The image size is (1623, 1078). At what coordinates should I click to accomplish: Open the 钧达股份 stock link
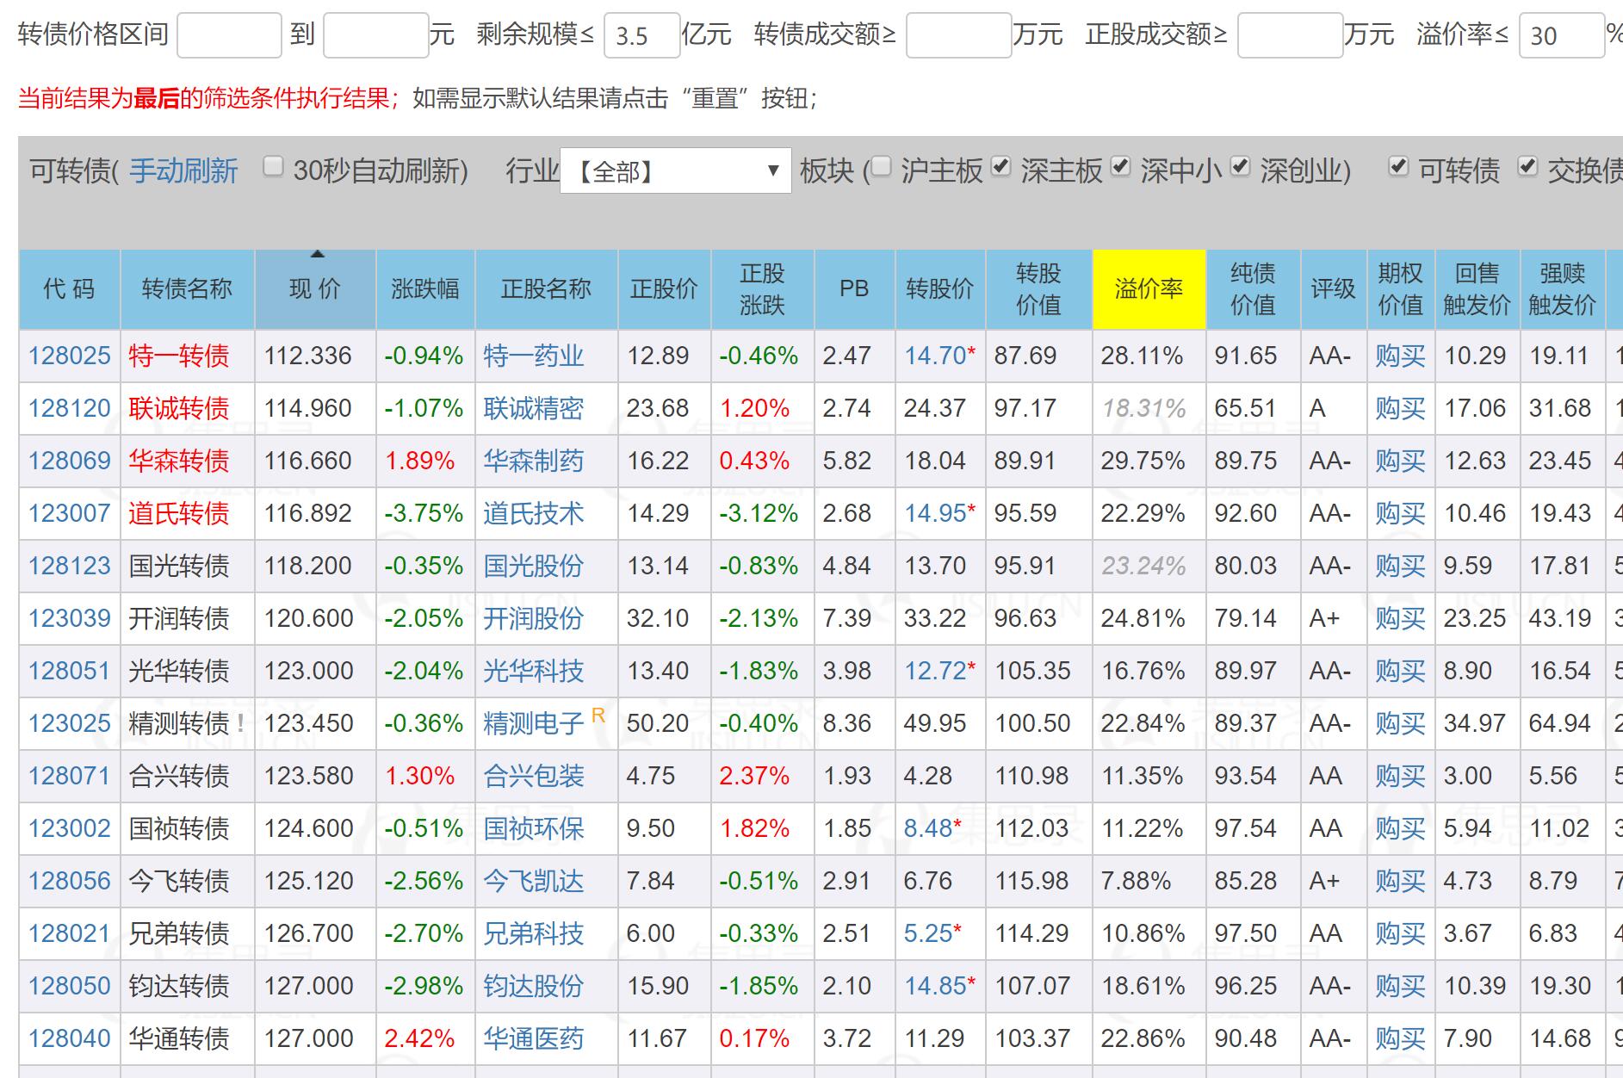tap(534, 986)
